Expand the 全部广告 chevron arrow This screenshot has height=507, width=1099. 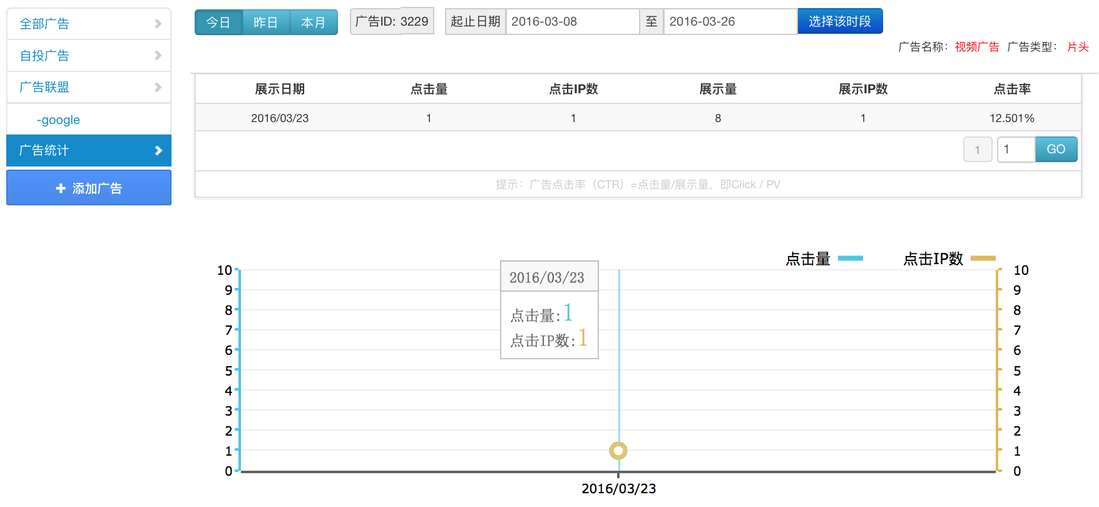[x=158, y=24]
